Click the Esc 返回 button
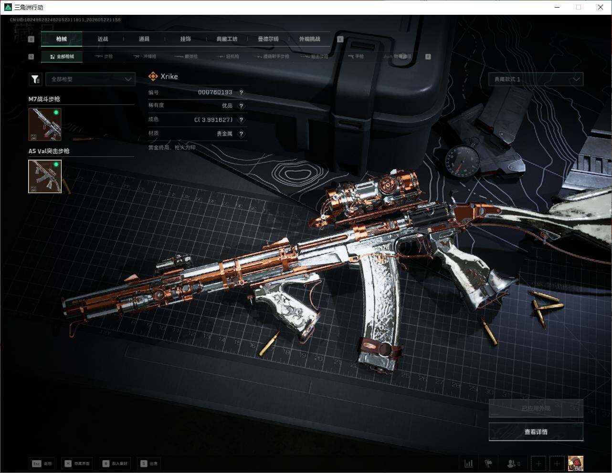The width and height of the screenshot is (612, 473). point(42,463)
